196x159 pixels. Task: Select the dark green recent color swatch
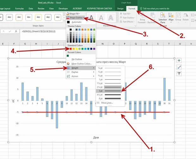68,56
